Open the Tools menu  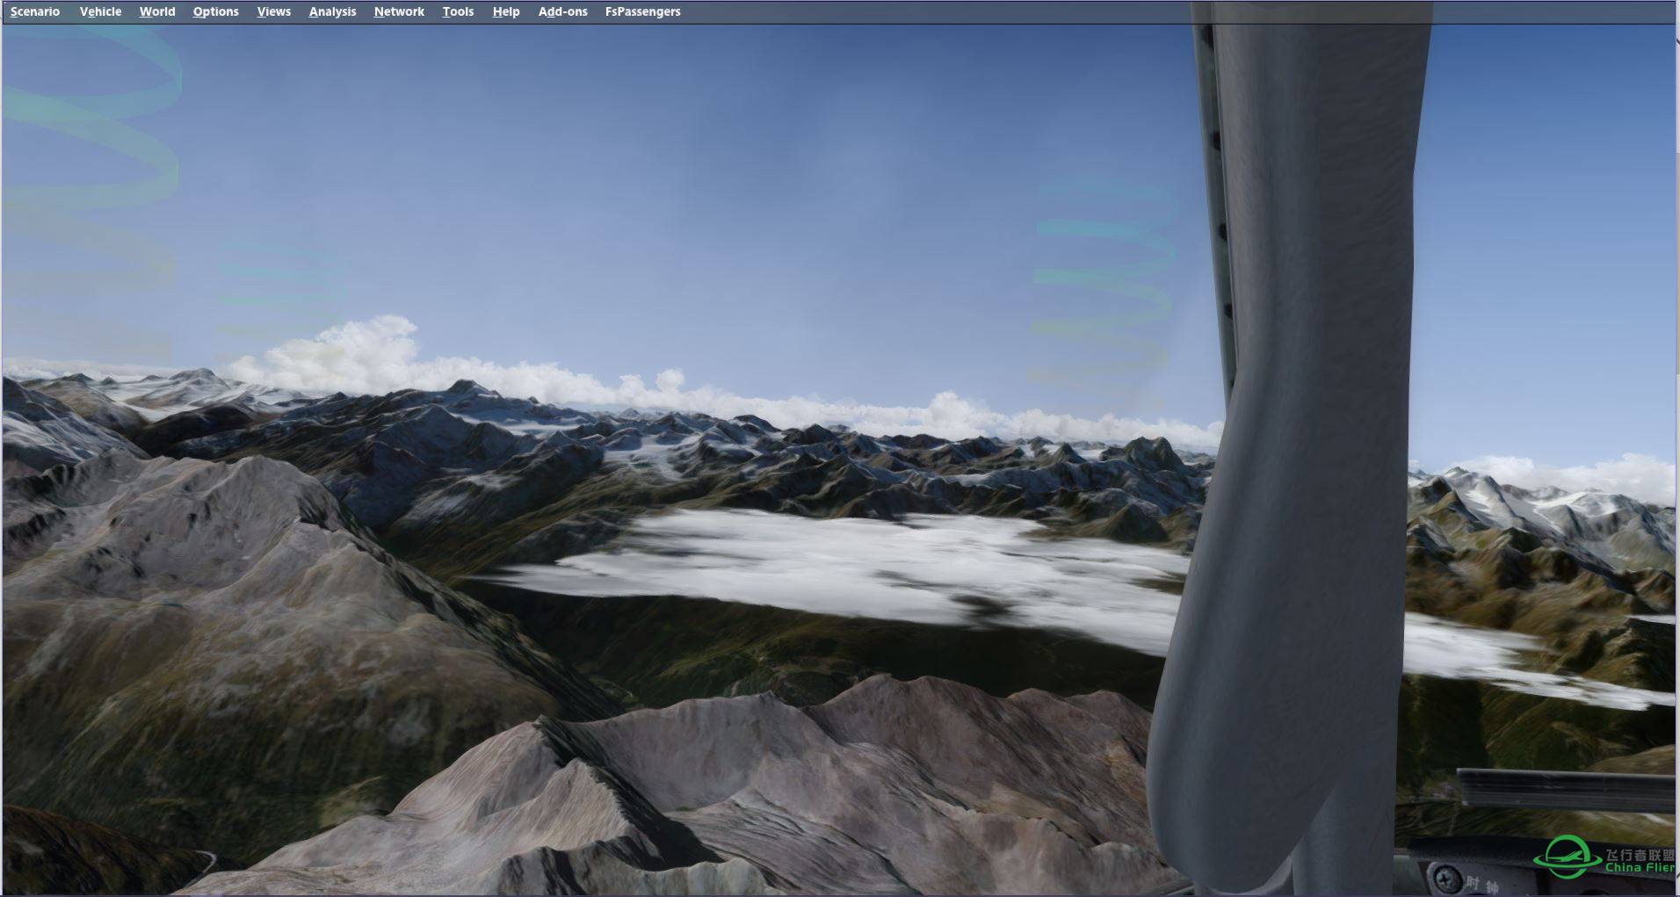[458, 11]
